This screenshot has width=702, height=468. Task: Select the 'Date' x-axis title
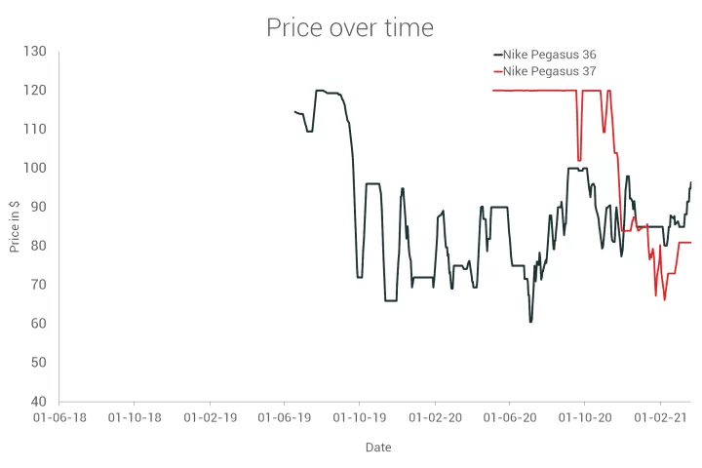378,448
